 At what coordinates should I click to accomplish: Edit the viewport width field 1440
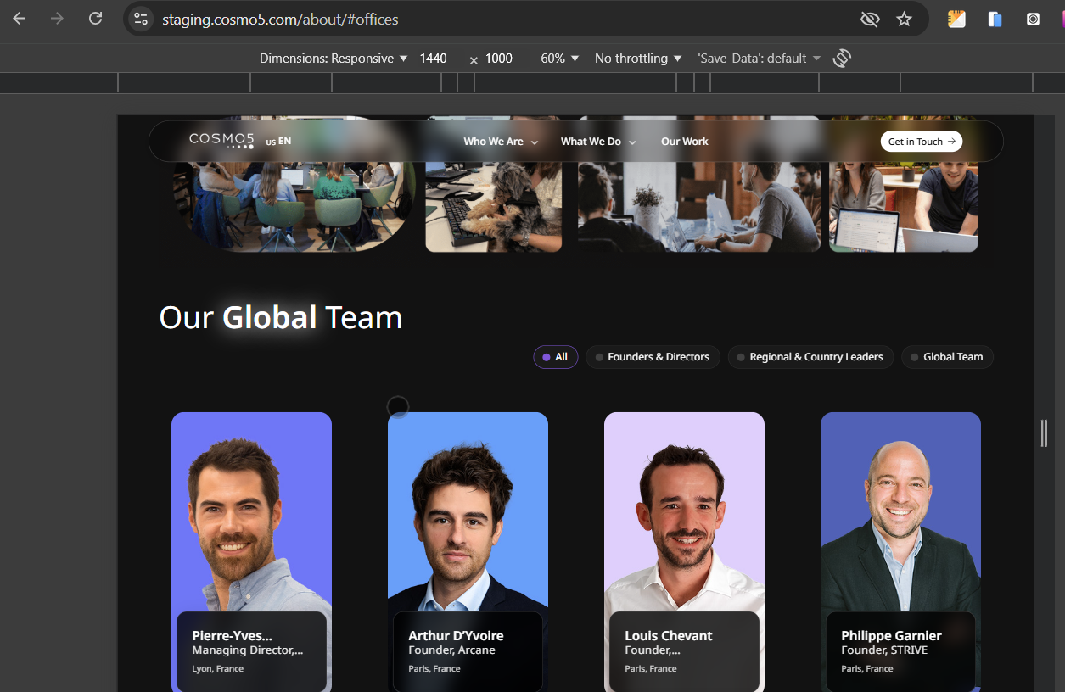434,59
